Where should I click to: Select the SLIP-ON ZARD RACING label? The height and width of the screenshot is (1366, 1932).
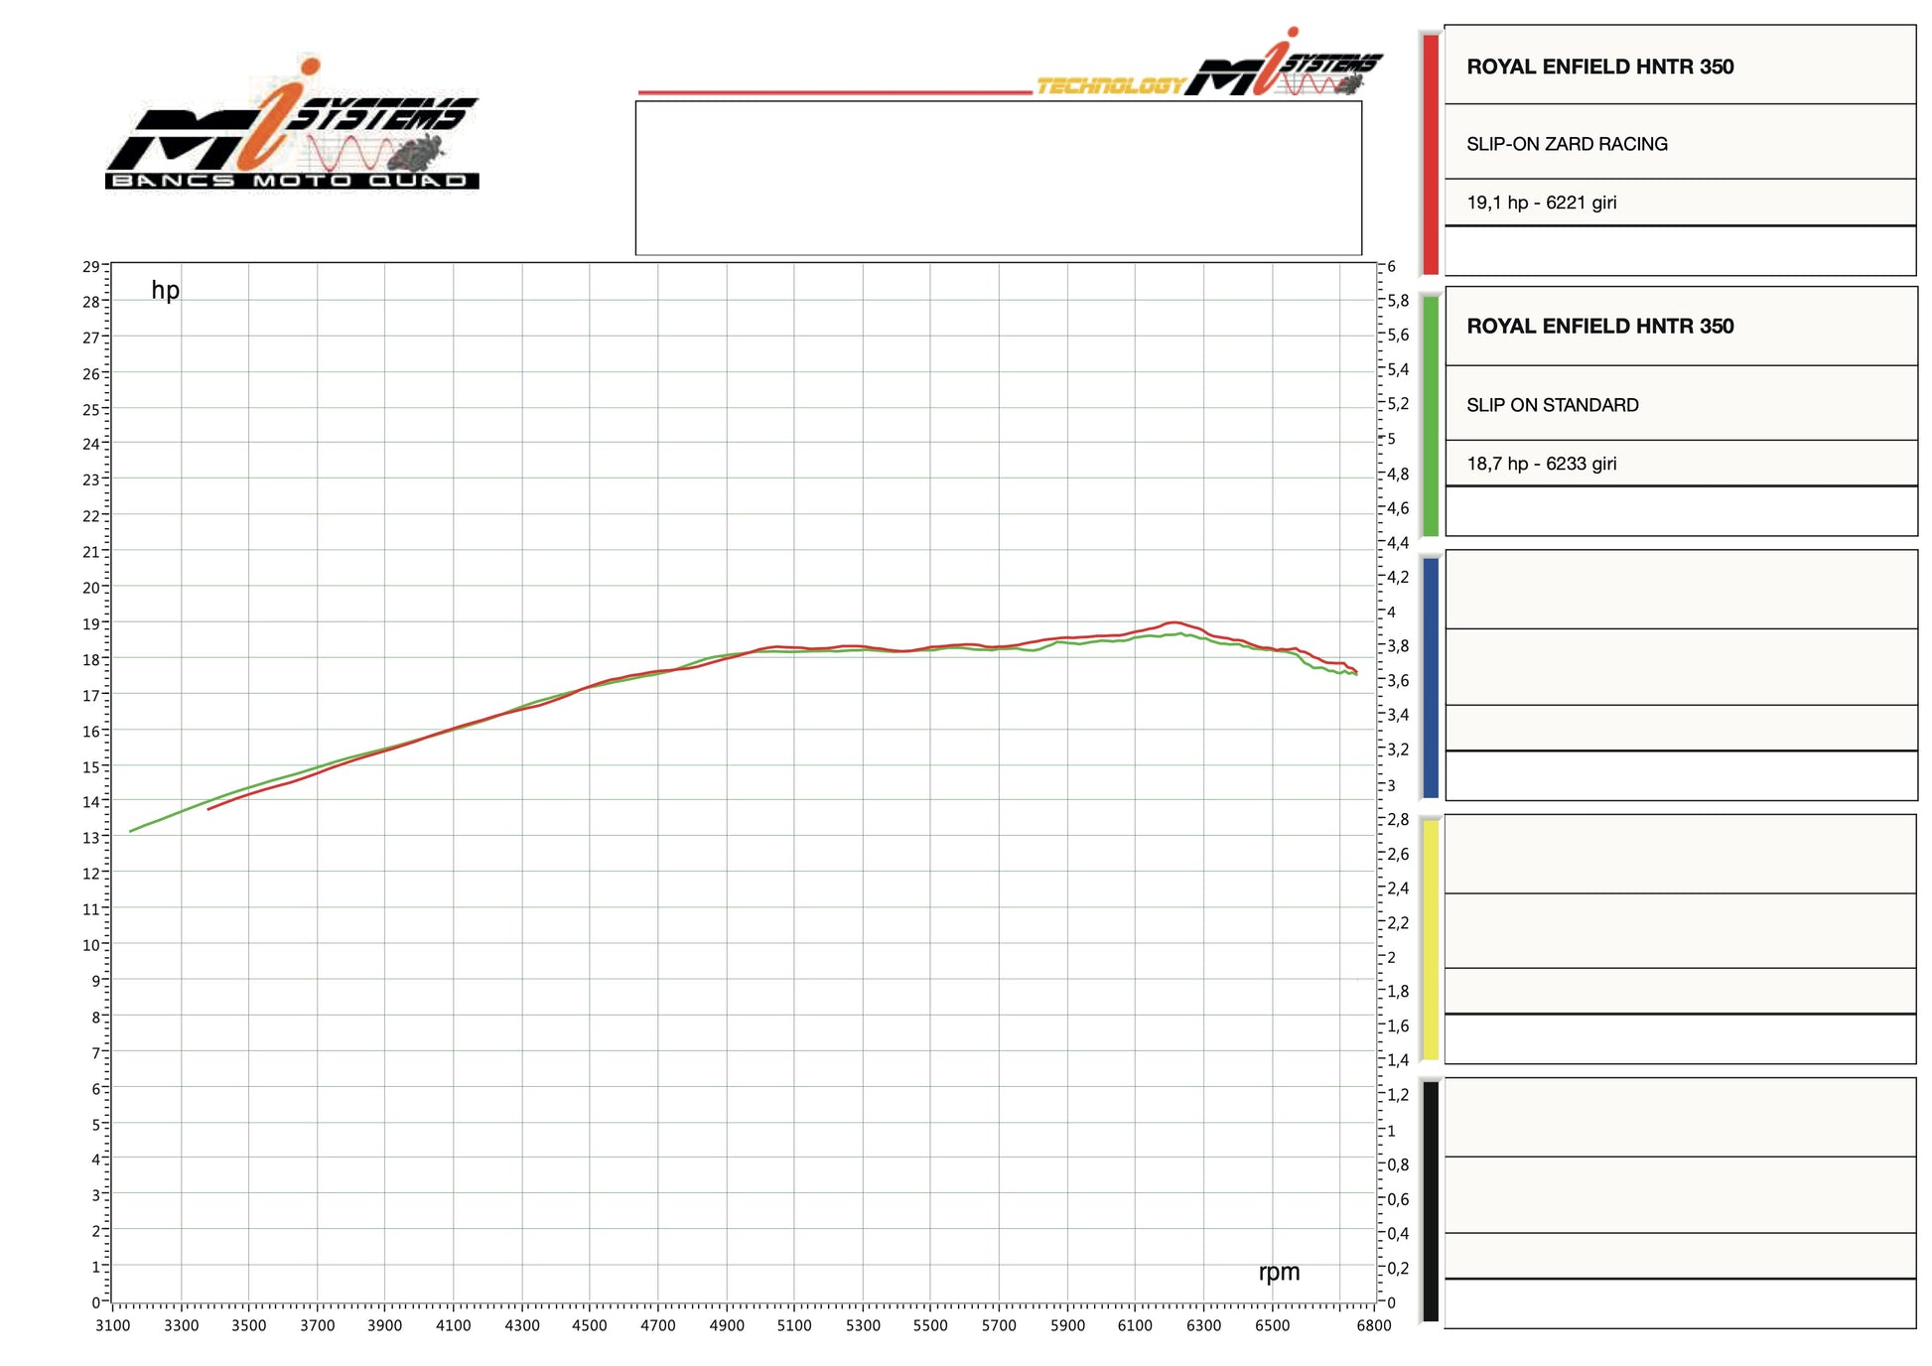click(1566, 144)
